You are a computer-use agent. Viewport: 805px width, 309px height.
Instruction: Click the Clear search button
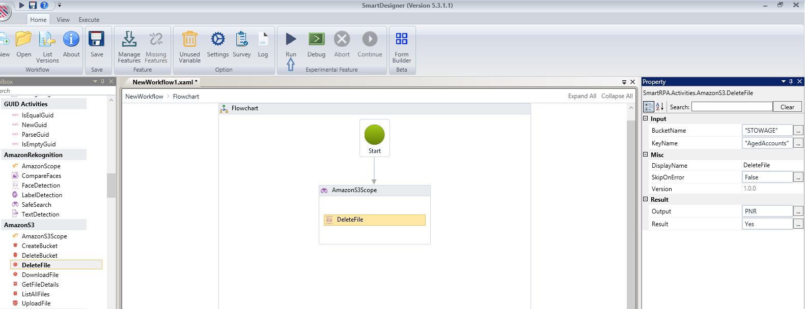point(787,107)
